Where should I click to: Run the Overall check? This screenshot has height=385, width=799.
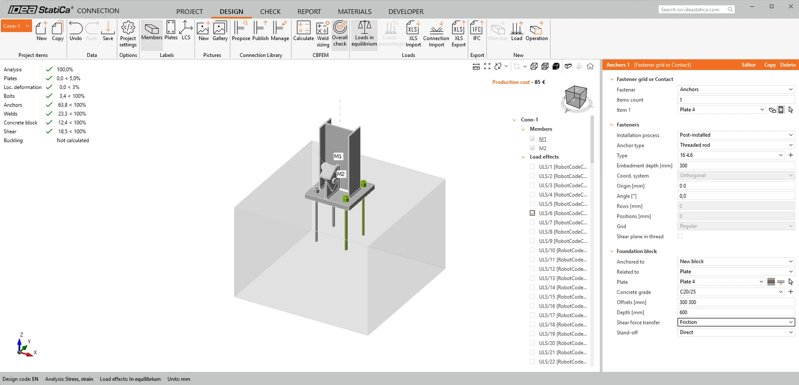(340, 34)
